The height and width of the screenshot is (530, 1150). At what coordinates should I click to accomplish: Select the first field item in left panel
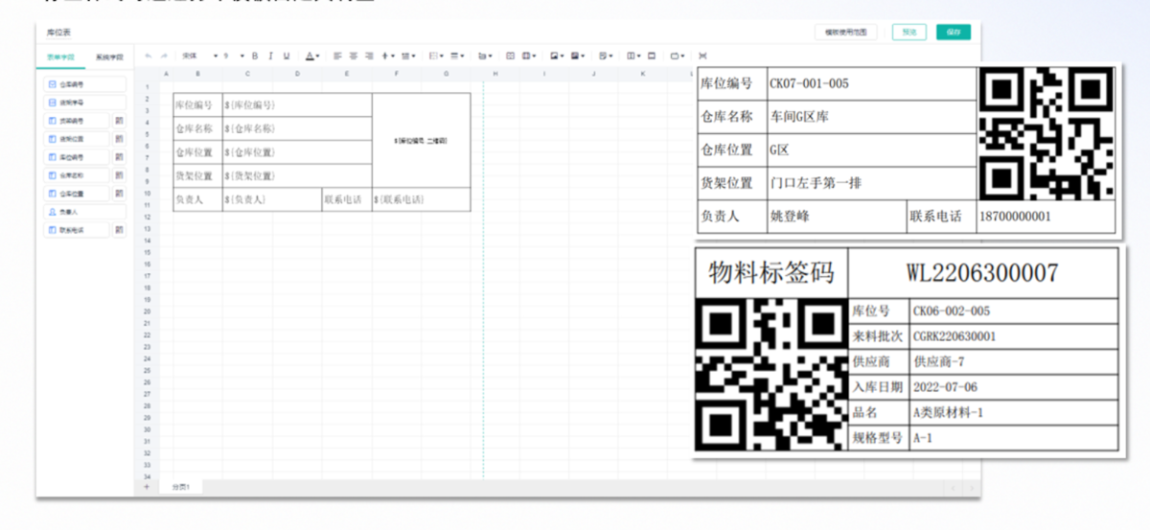[85, 84]
